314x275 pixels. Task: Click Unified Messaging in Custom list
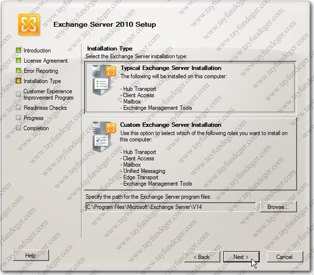(144, 171)
